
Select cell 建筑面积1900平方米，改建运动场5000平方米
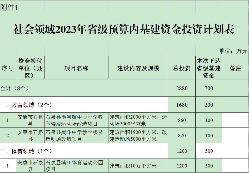click(x=138, y=135)
